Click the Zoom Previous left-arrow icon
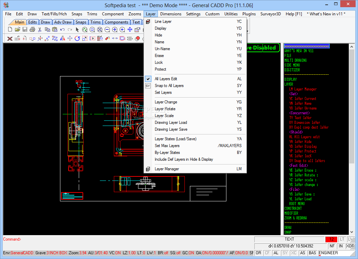This screenshot has width=358, height=259. pos(122,29)
